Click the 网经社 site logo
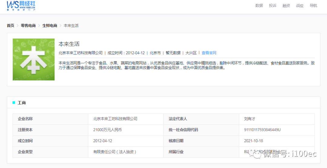Image resolution: width=327 pixels, height=168 pixels. pos(22,5)
